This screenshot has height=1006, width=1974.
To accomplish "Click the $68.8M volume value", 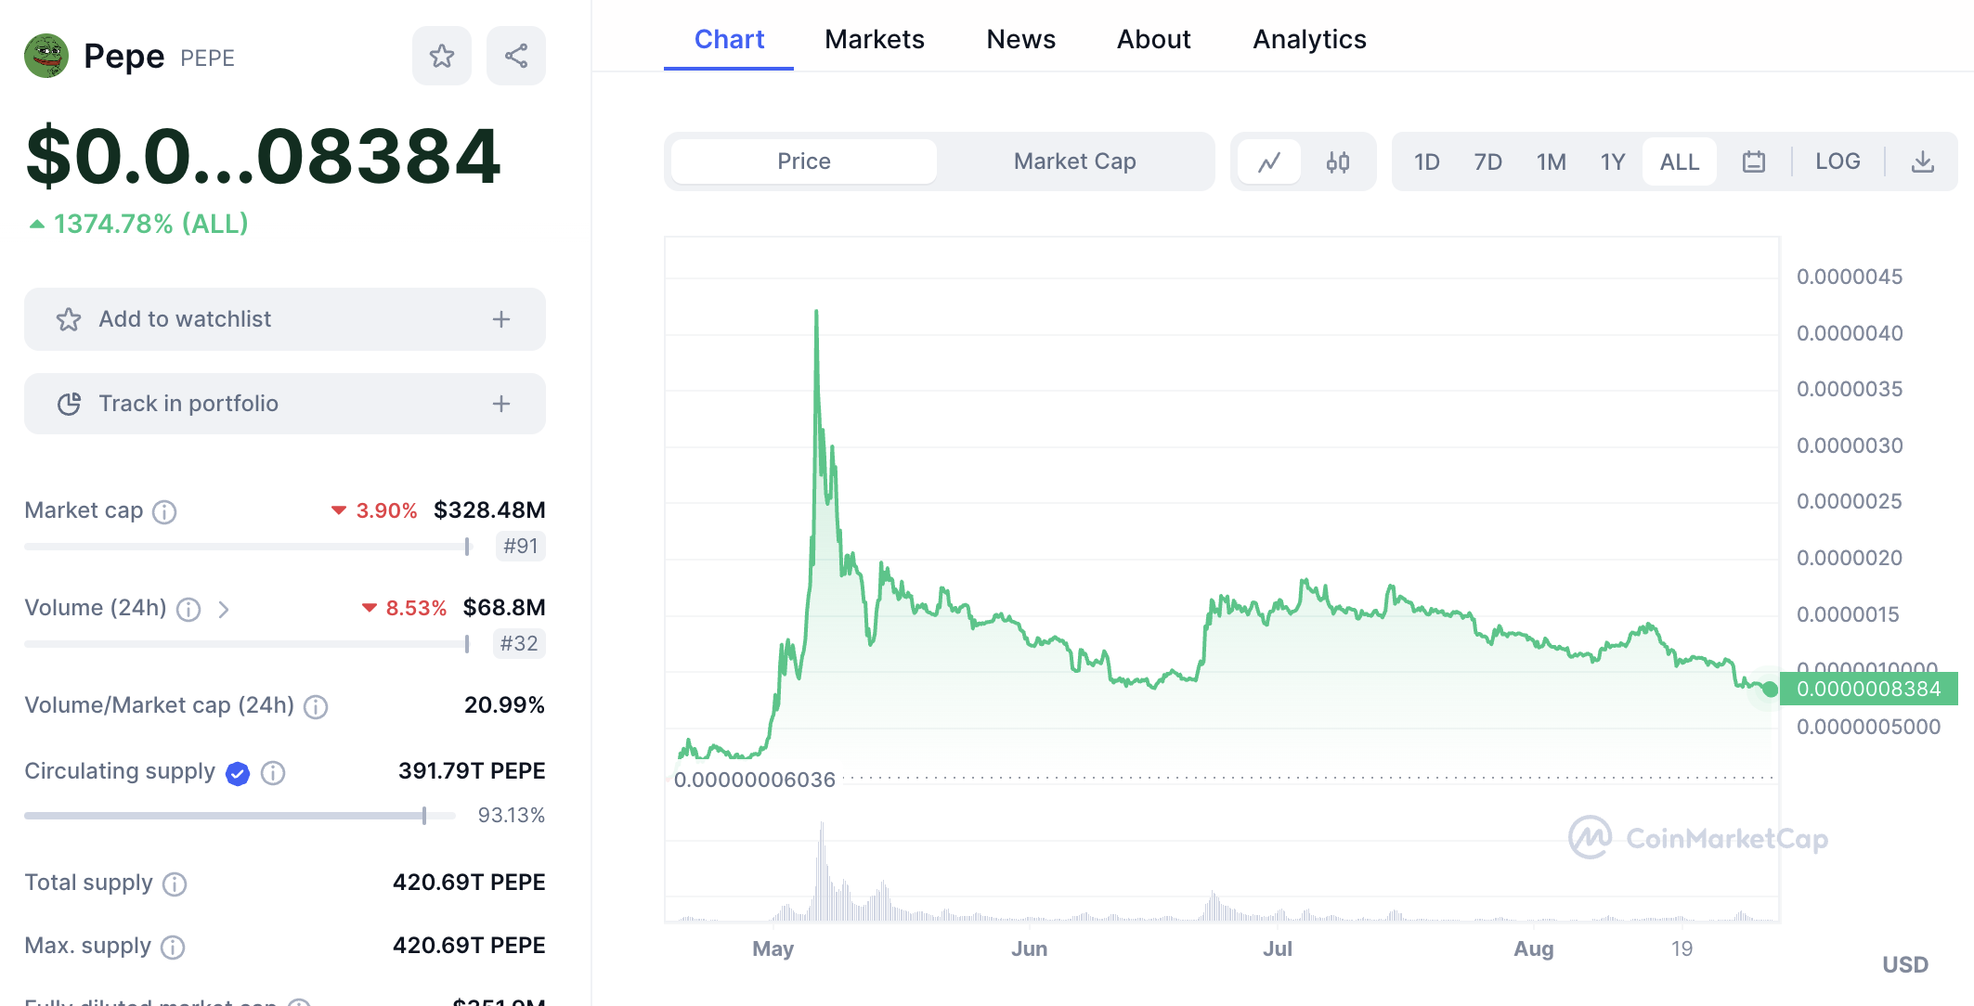I will pos(504,608).
